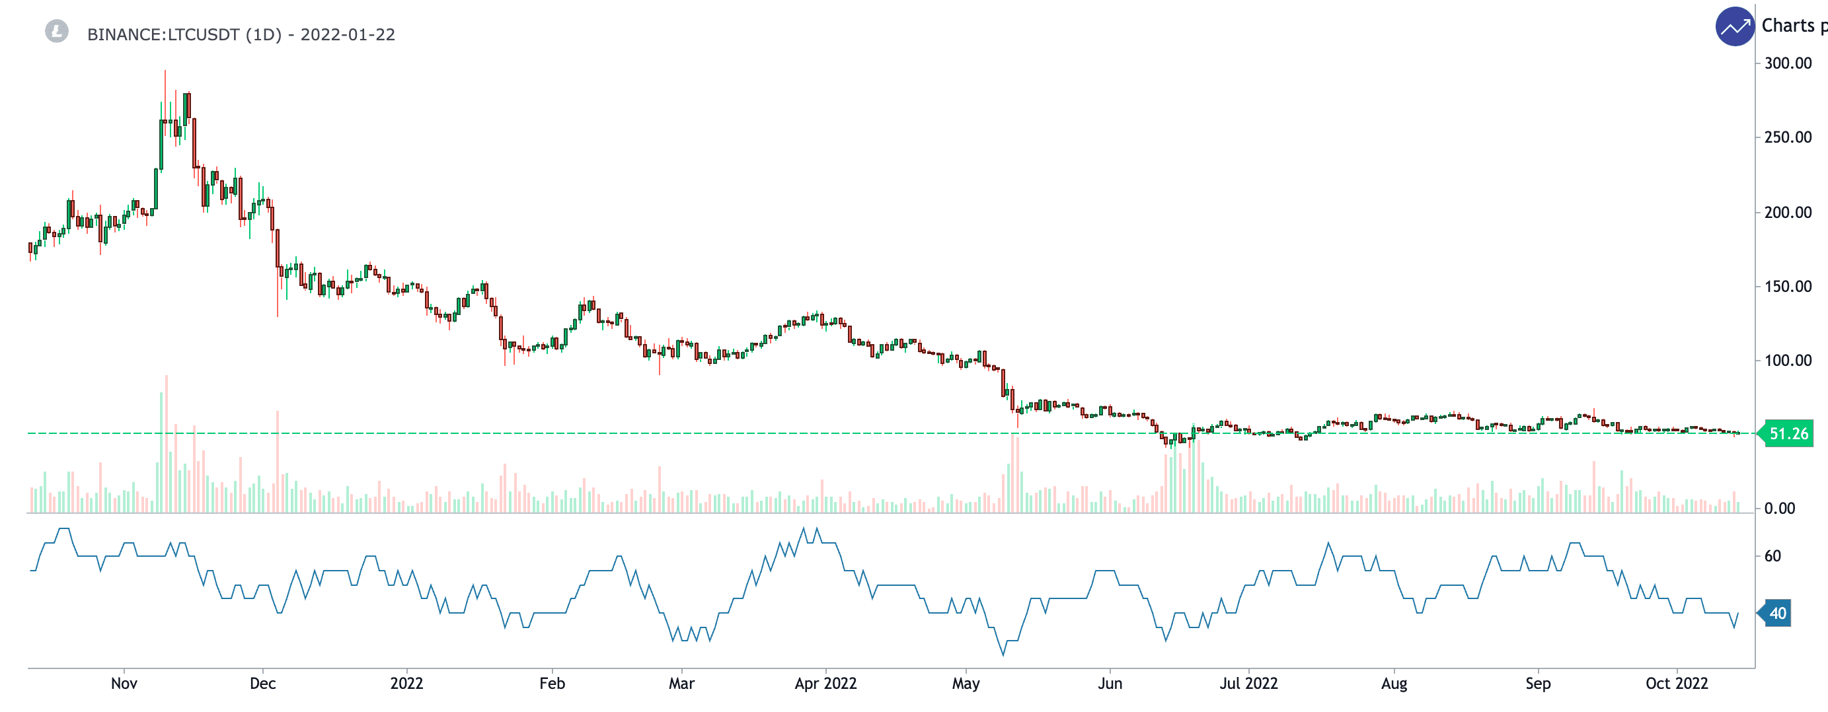This screenshot has width=1828, height=712.
Task: Click the 150.00 price axis label
Action: click(x=1787, y=287)
